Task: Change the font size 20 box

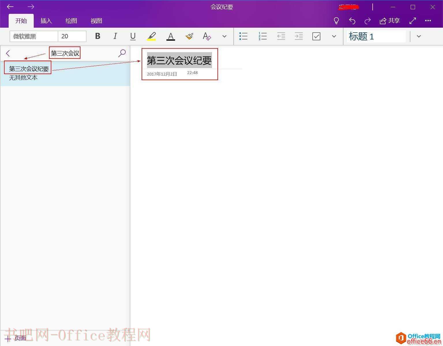Action: [x=72, y=36]
